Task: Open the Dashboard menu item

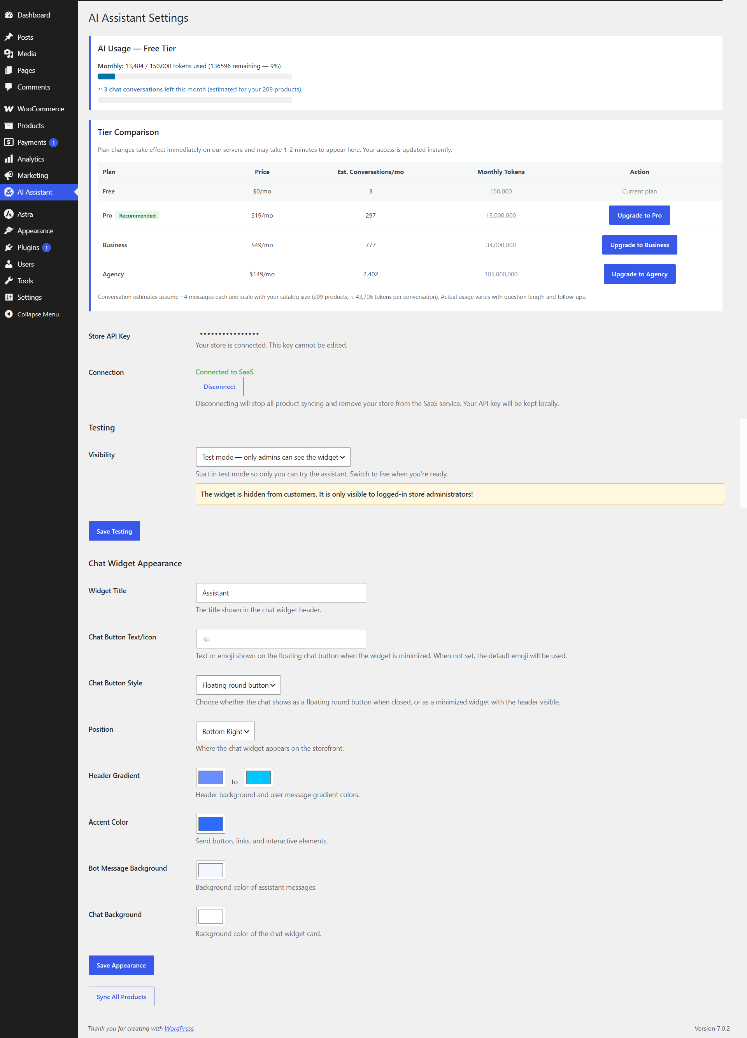Action: [x=39, y=15]
